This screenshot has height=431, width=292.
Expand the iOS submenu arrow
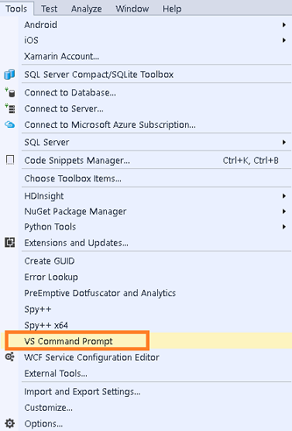tap(284, 40)
